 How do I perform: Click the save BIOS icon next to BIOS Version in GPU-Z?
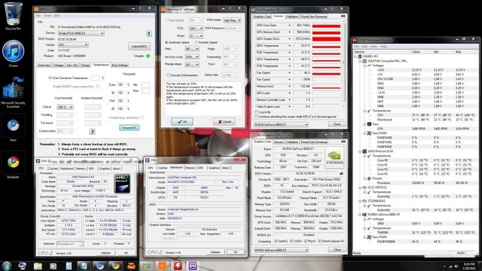point(341,173)
